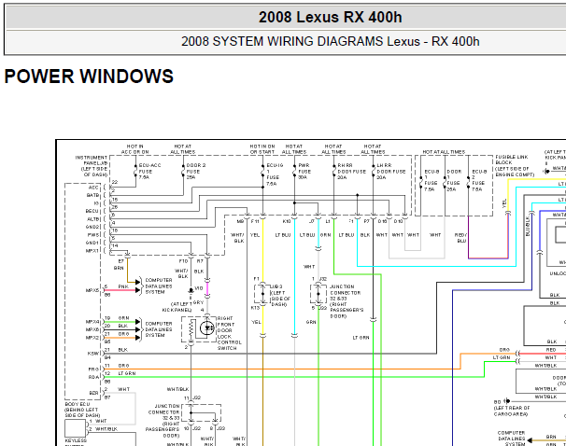The width and height of the screenshot is (566, 446).
Task: Select the ECU-B 2 FUSE 7.5A label
Action: [x=479, y=180]
